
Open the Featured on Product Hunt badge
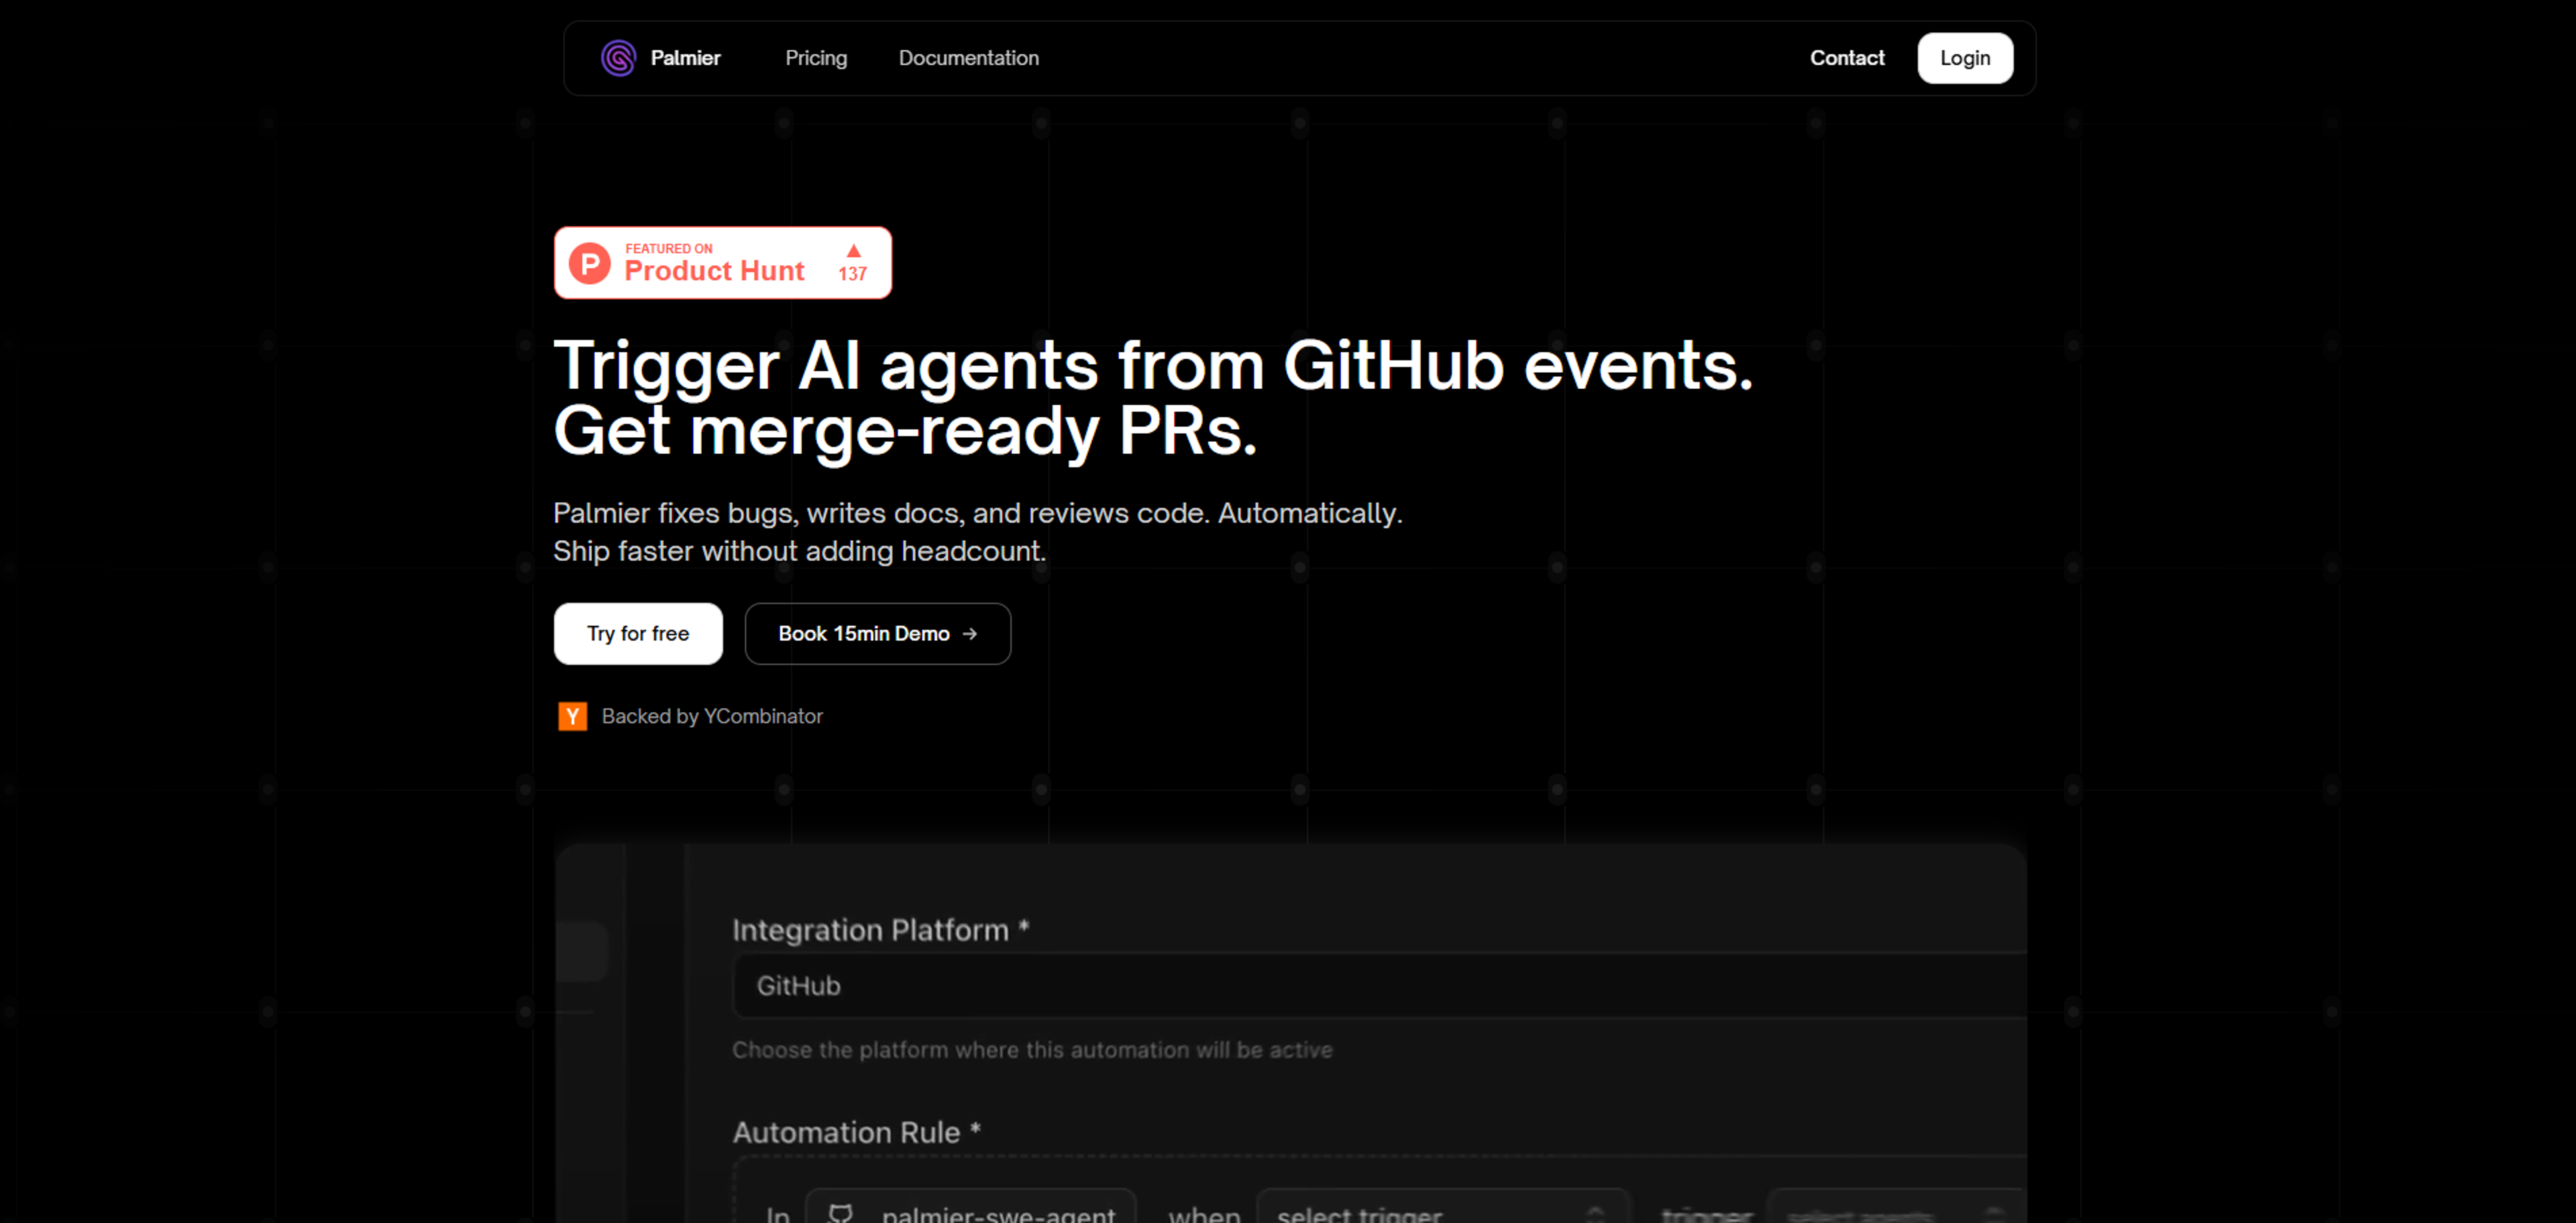coord(714,263)
